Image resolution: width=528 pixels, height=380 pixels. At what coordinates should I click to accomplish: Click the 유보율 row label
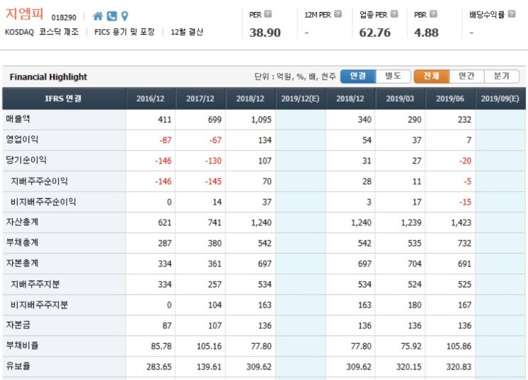pos(18,366)
